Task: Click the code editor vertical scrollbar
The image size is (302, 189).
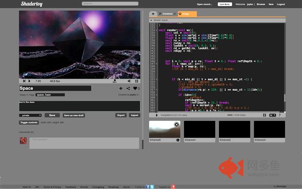Action: click(x=285, y=98)
